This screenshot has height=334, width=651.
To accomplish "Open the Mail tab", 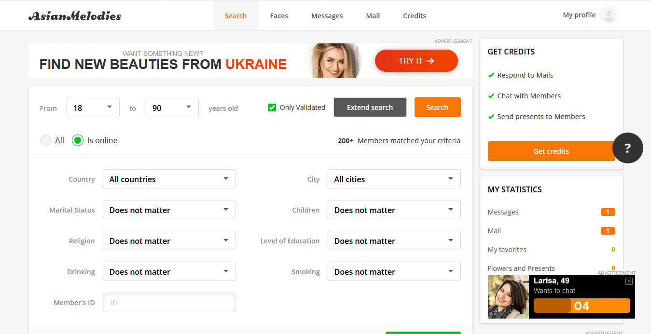I will point(373,15).
